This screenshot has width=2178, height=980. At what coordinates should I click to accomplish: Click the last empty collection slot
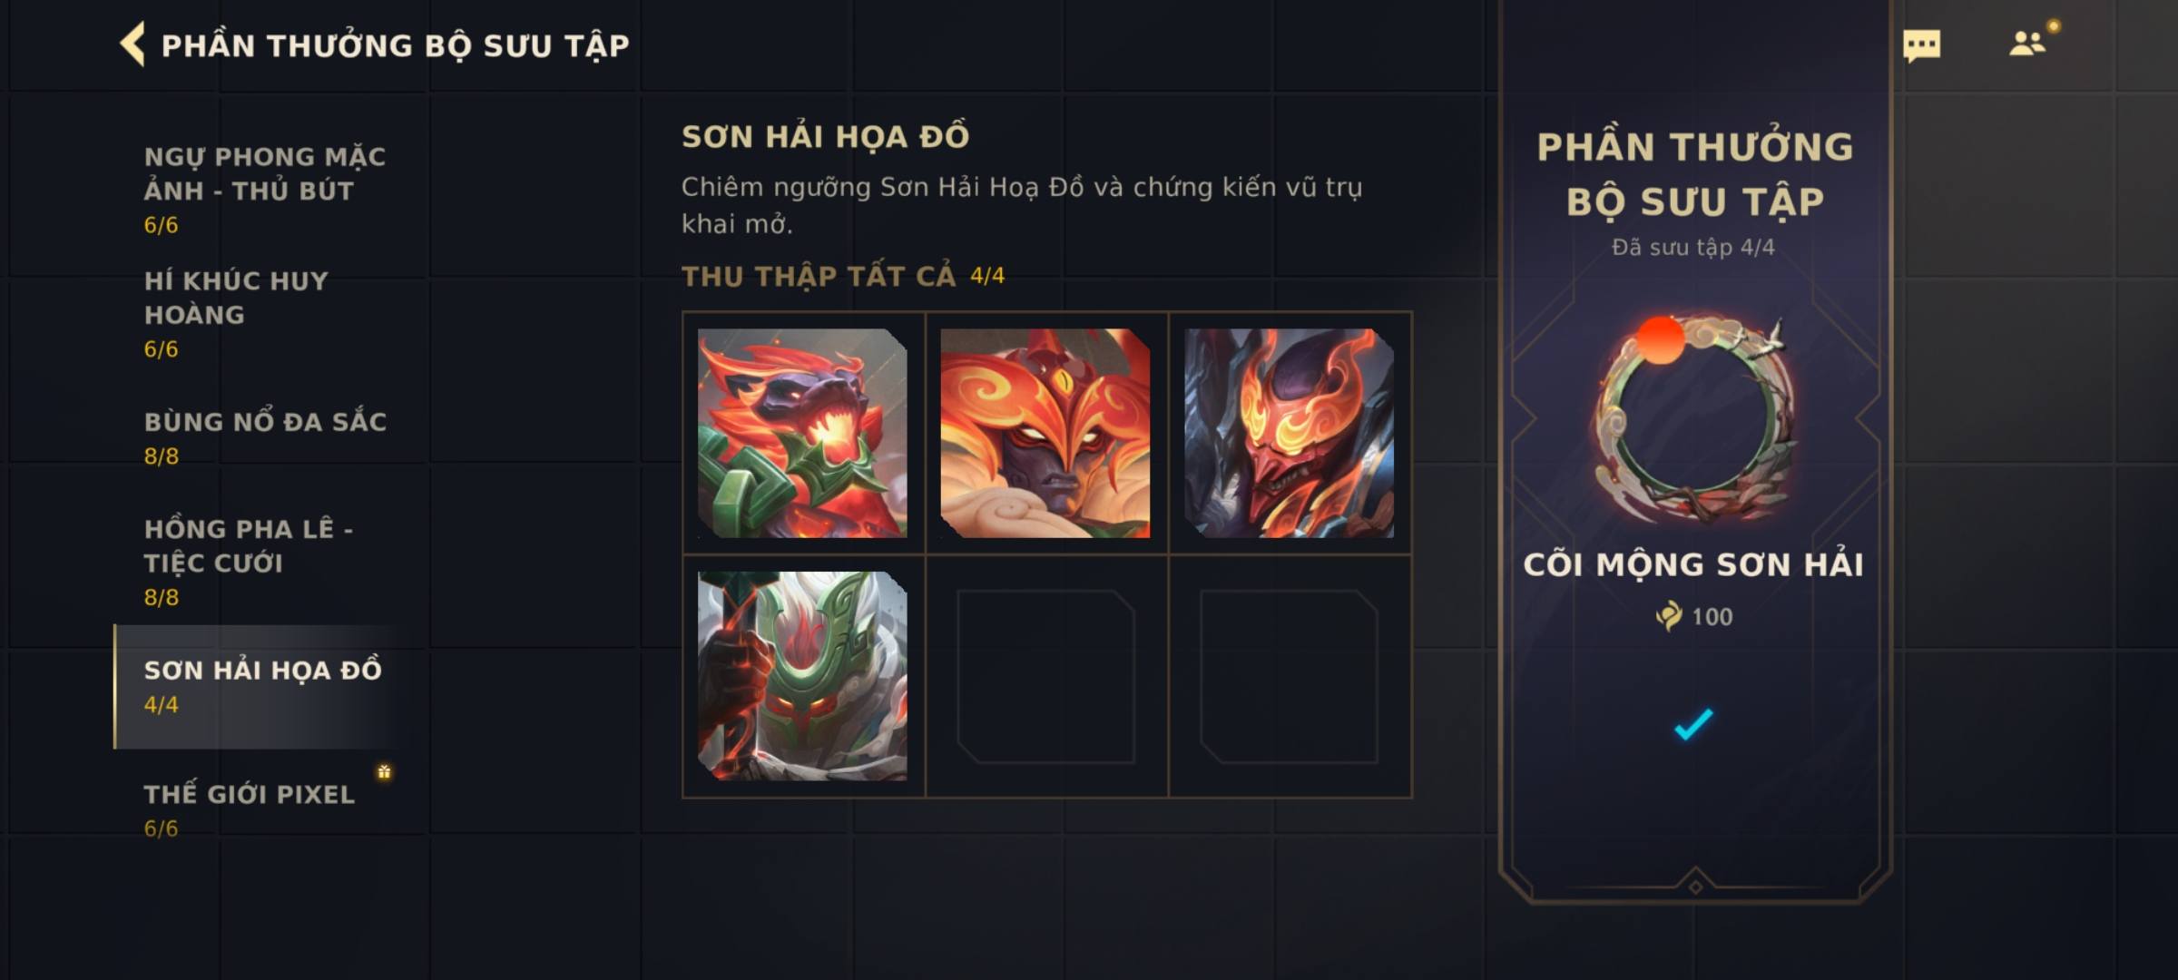click(1289, 676)
